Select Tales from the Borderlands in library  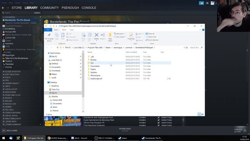click(16, 58)
